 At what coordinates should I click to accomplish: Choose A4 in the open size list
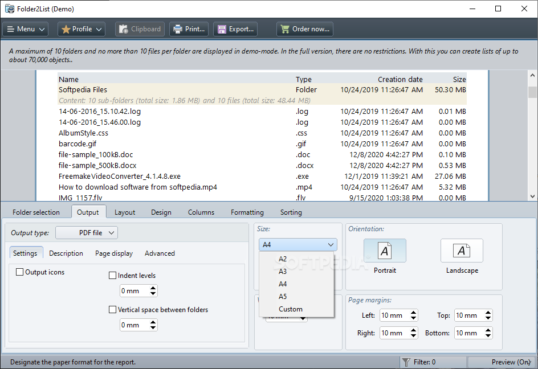(297, 284)
